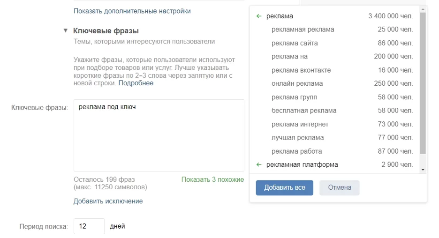This screenshot has height=238, width=439.
Task: Focus the key phrases text area
Action: (159, 135)
